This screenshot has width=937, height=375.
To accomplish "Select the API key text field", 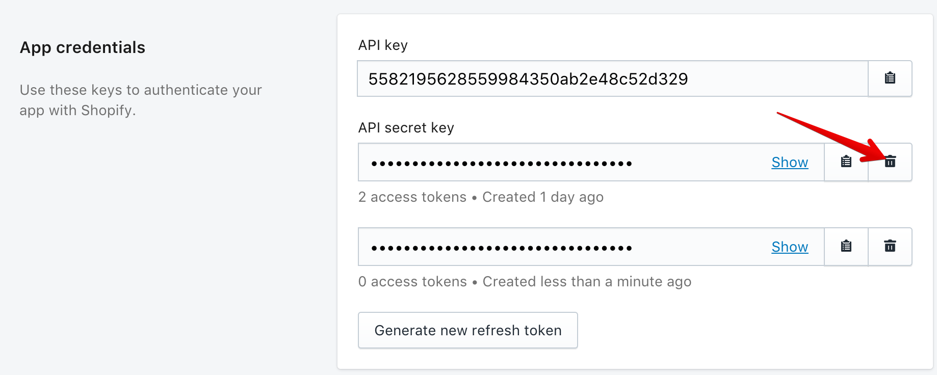I will click(x=613, y=78).
